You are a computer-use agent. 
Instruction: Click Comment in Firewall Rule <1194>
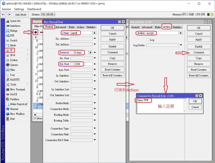pos(199,52)
